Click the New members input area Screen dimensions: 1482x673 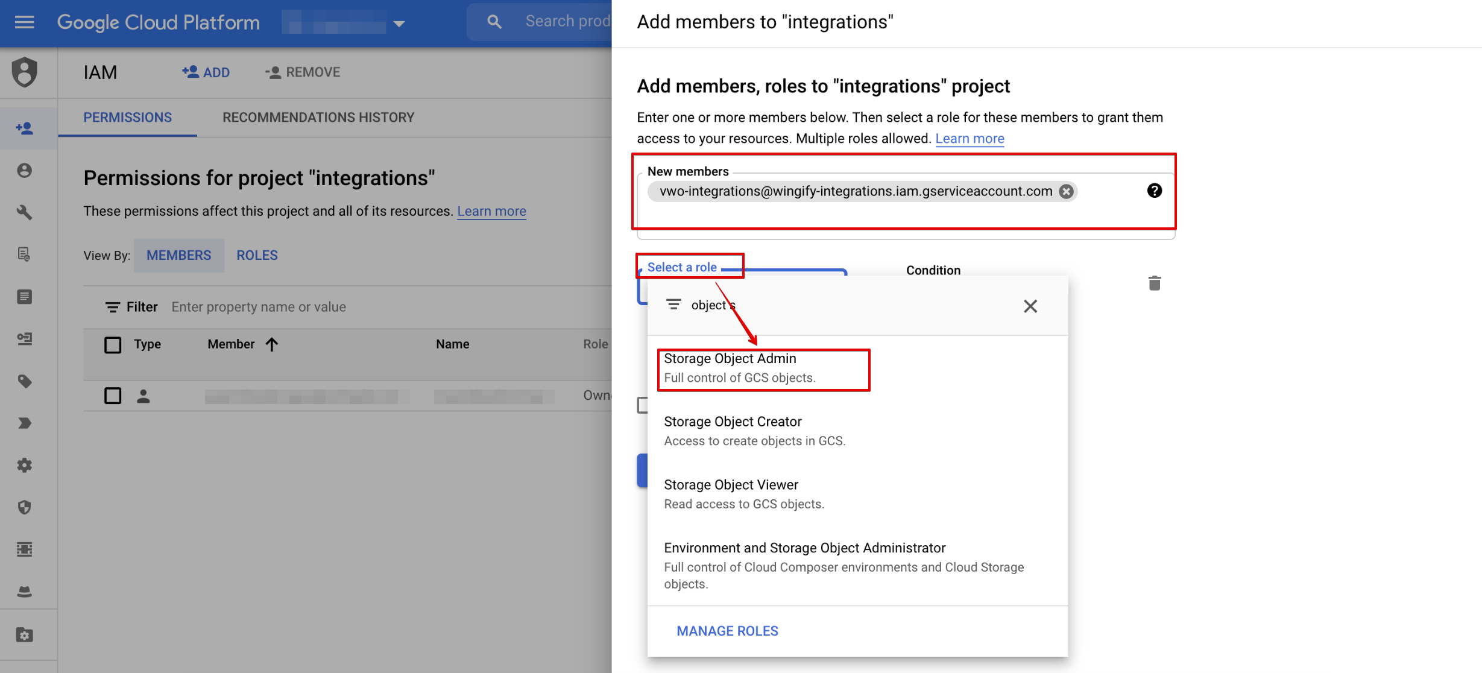tap(905, 205)
